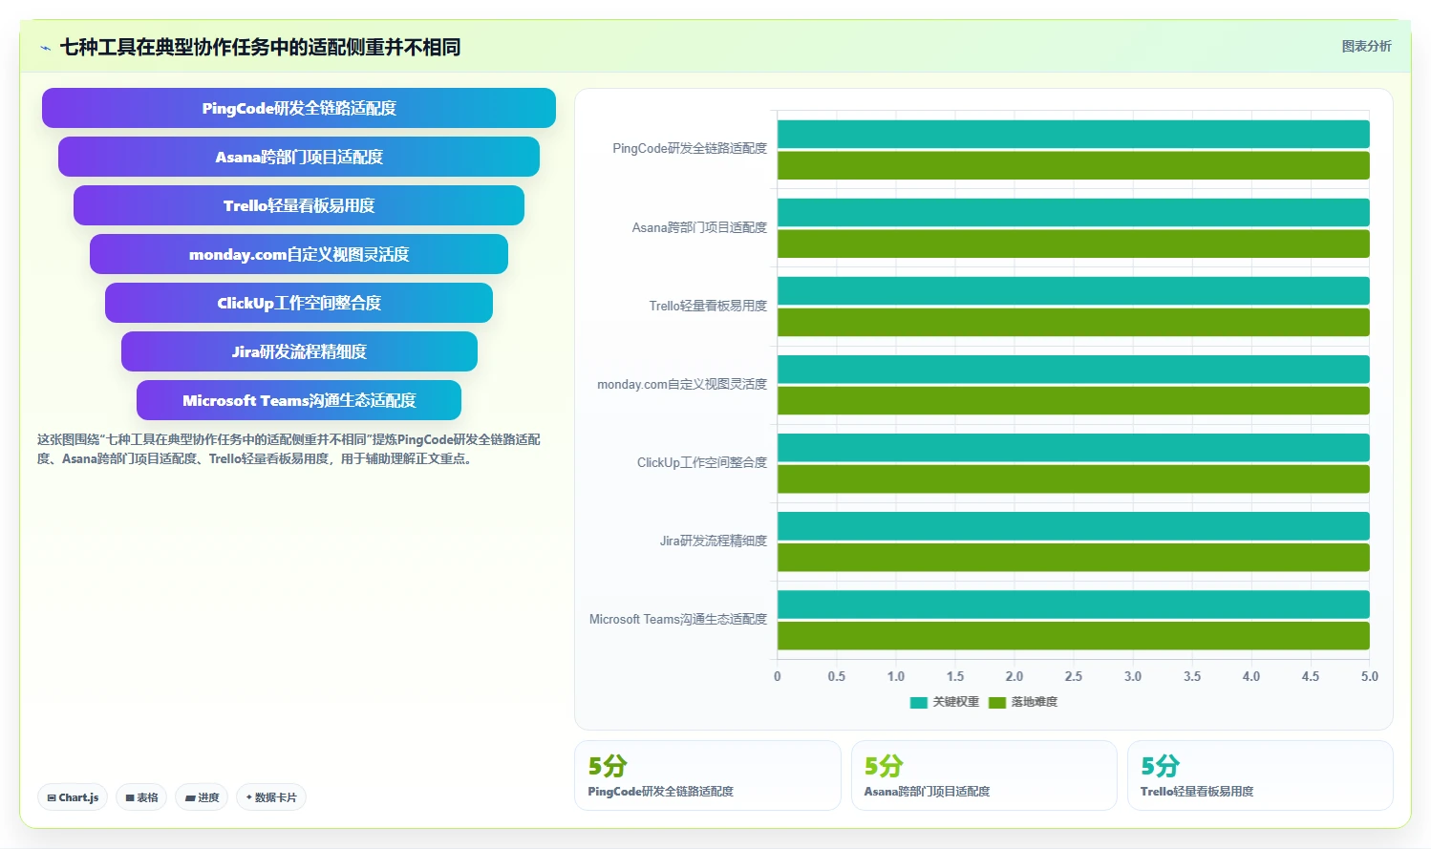Click the x-axis tick value 4.0
The image size is (1431, 849).
[1251, 676]
